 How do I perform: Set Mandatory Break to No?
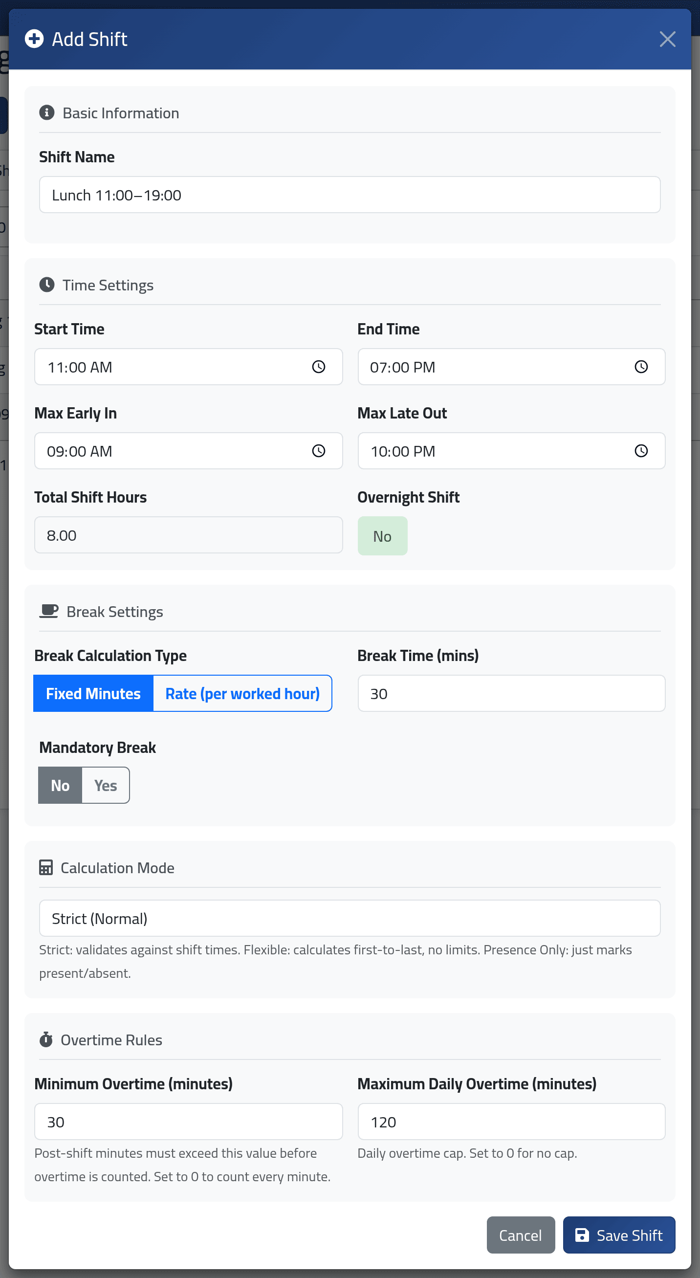[60, 785]
